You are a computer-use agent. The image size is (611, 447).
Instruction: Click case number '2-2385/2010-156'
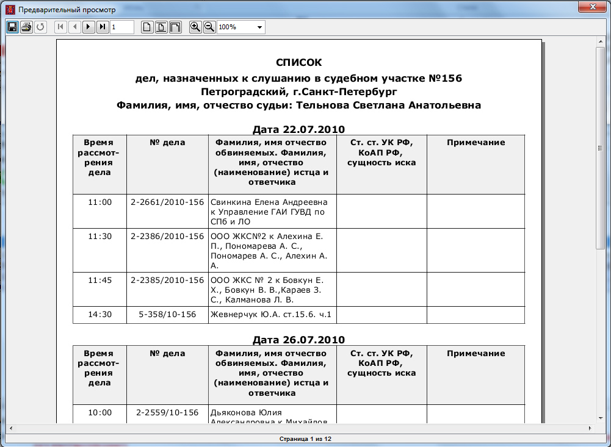click(x=168, y=280)
